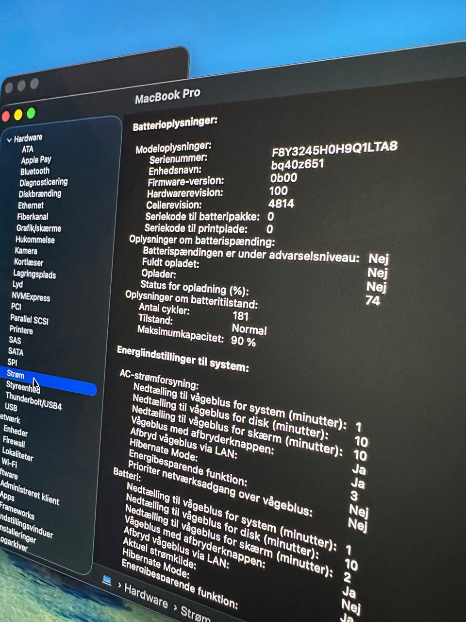Show the Hukommelse information
Image resolution: width=466 pixels, height=622 pixels.
pyautogui.click(x=35, y=240)
